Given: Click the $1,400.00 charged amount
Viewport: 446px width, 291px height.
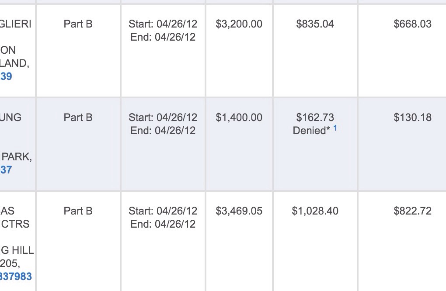Looking at the screenshot, I should [x=239, y=118].
